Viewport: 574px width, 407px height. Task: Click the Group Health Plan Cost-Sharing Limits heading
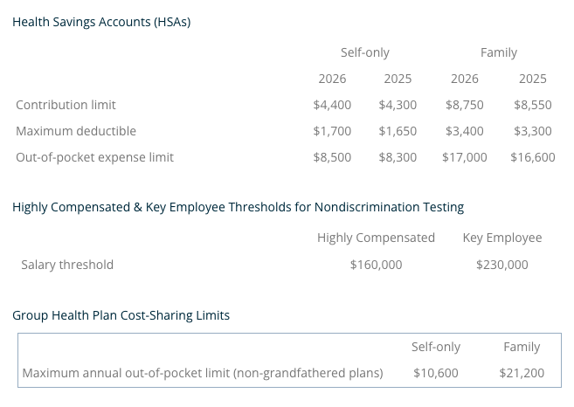pos(121,315)
